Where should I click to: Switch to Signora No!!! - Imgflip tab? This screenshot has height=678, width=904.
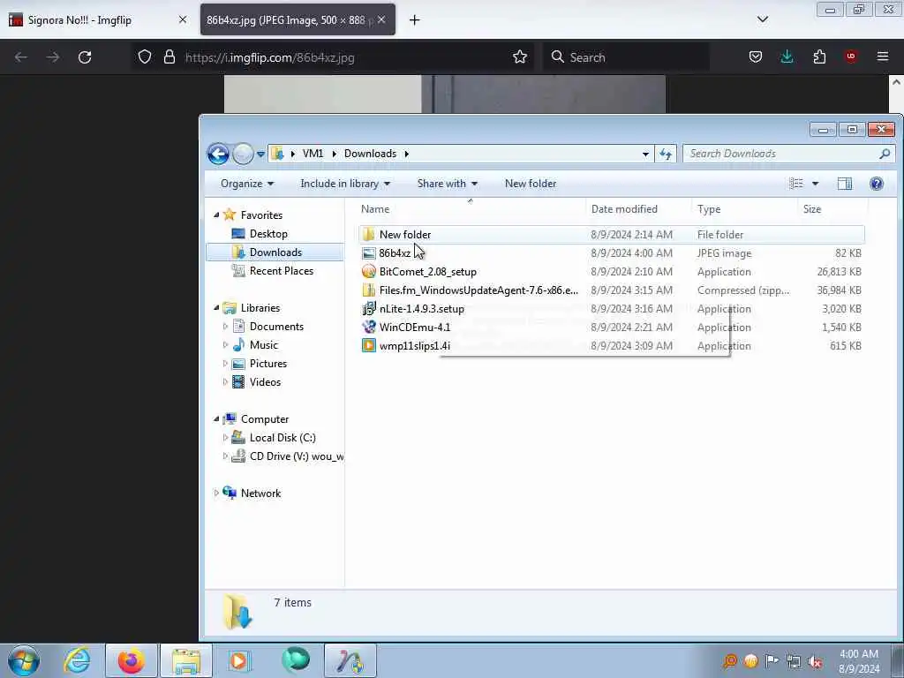(98, 20)
